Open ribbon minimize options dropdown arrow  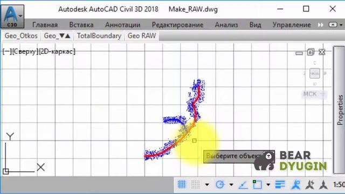pos(341,25)
